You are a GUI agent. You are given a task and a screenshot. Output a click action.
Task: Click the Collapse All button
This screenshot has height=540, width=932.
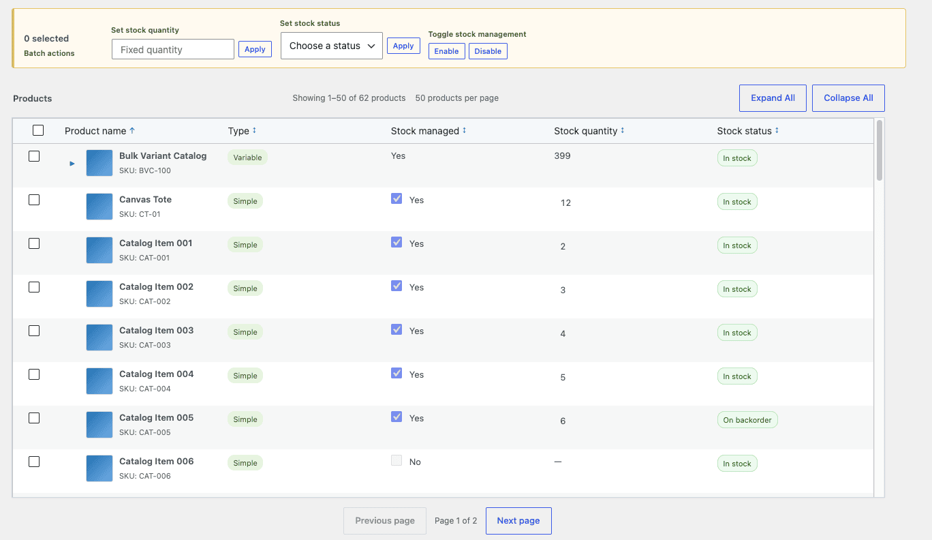coord(848,98)
